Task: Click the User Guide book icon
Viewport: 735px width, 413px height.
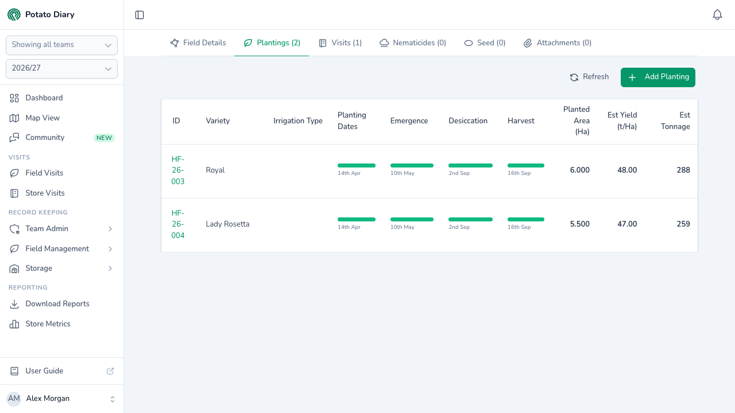Action: click(x=14, y=371)
